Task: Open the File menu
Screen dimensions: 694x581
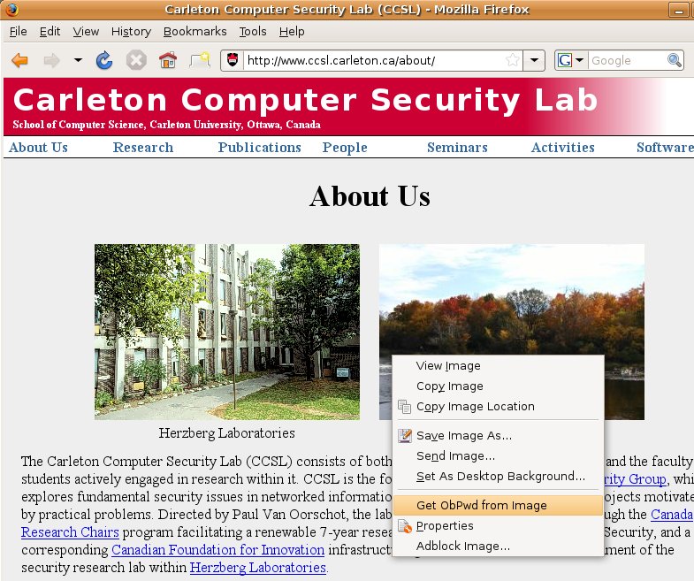Action: (19, 32)
